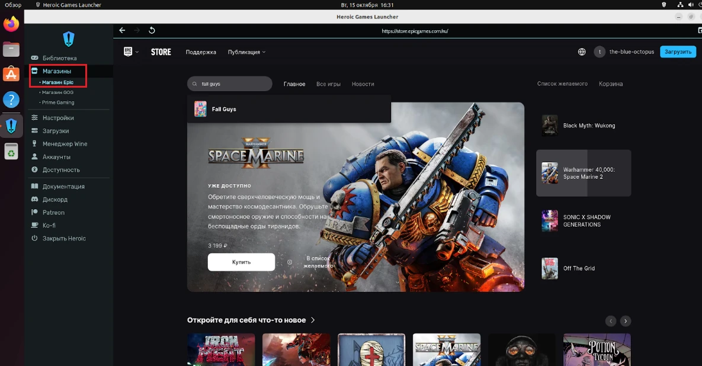Open the user avatar for the-blue-octopus
Image resolution: width=702 pixels, height=366 pixels.
[x=600, y=52]
